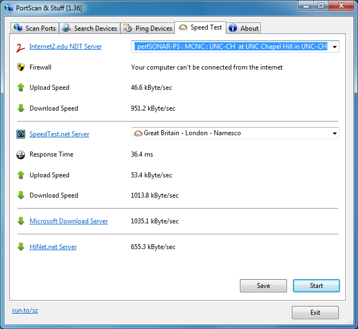Click the green down arrow beside 951.2 kByte/sec
Screen dimensions: 358x329
click(21, 108)
